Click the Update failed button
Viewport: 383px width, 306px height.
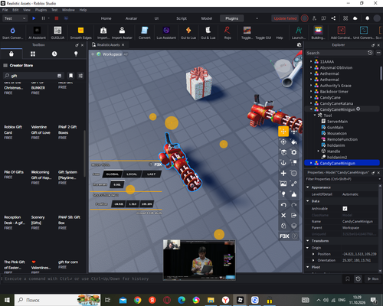coord(285,18)
